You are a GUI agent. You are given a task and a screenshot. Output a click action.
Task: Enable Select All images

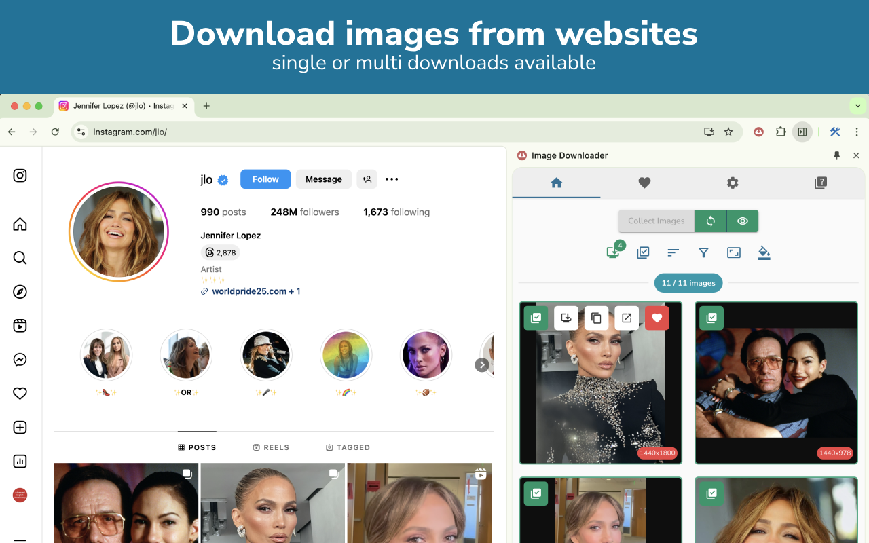pyautogui.click(x=642, y=252)
